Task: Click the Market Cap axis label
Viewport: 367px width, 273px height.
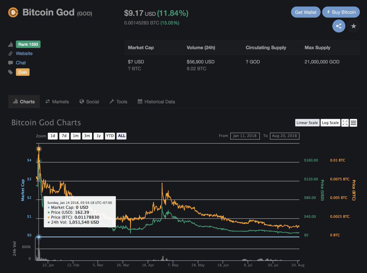Action: tap(23, 190)
